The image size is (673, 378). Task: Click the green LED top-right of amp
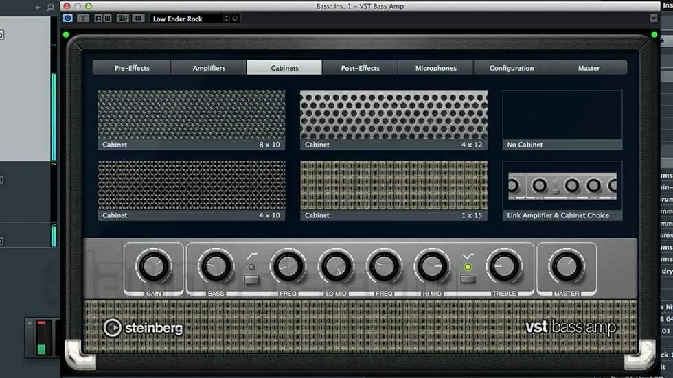coord(654,35)
